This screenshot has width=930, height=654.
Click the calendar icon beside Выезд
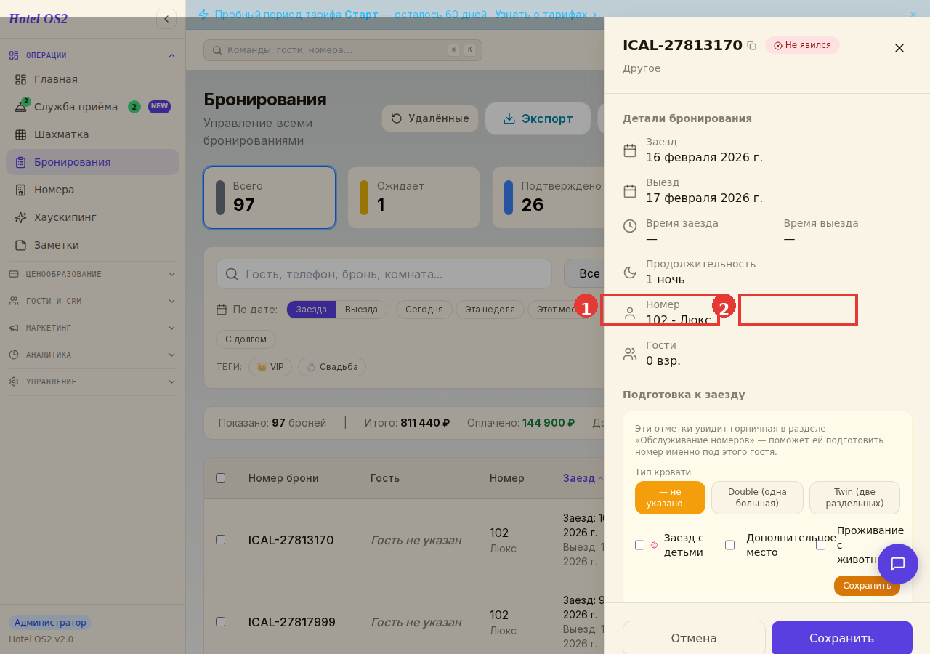click(x=630, y=191)
